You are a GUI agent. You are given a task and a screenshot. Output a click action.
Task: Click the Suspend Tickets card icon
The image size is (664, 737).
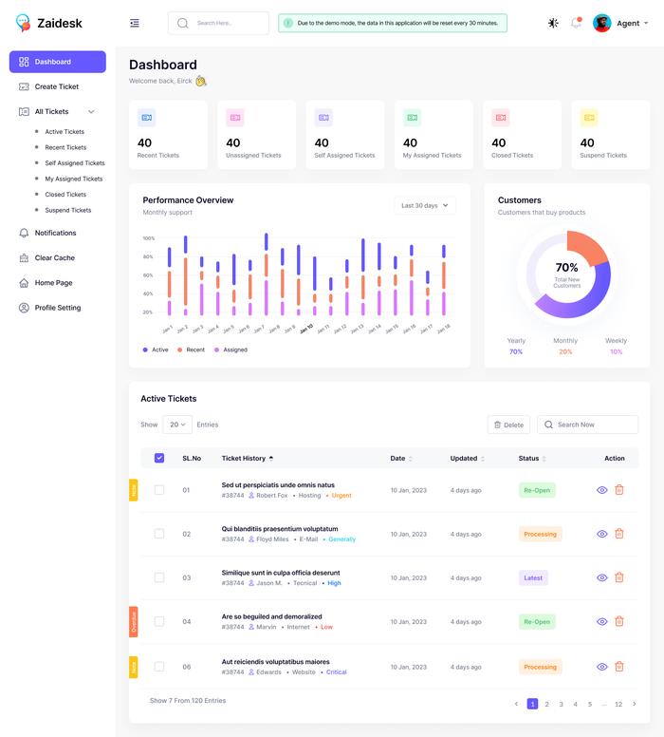tap(589, 118)
